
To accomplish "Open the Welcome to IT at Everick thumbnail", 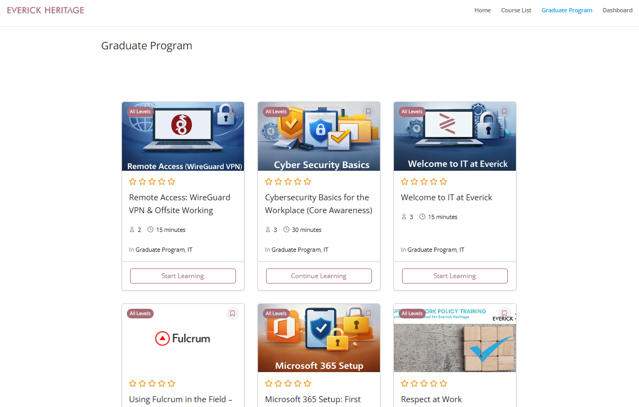I will point(455,136).
